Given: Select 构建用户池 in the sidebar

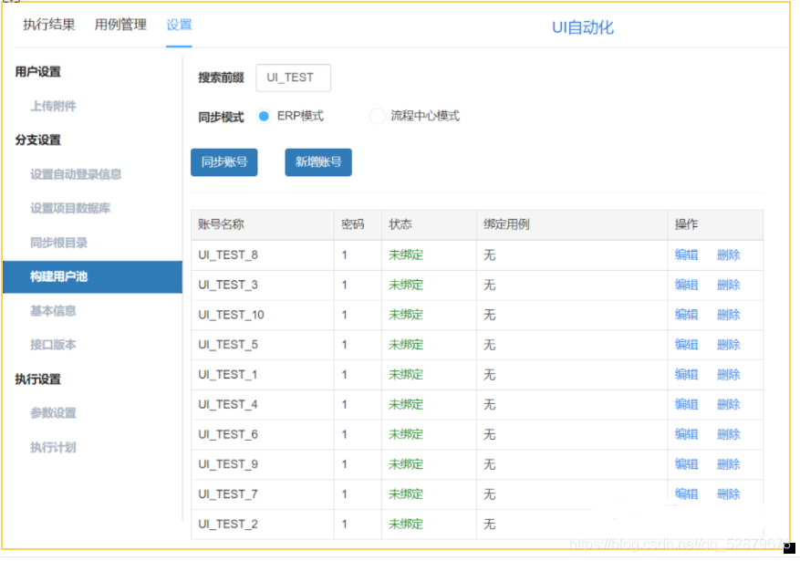Looking at the screenshot, I should [x=92, y=277].
